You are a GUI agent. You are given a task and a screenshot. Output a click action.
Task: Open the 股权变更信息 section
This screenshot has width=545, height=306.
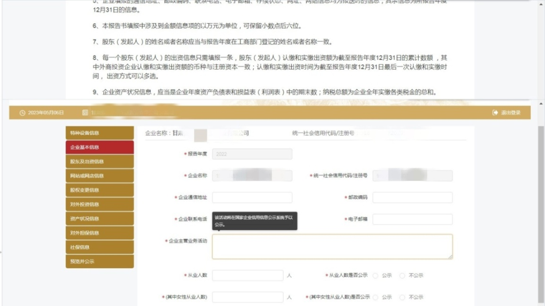tap(99, 190)
